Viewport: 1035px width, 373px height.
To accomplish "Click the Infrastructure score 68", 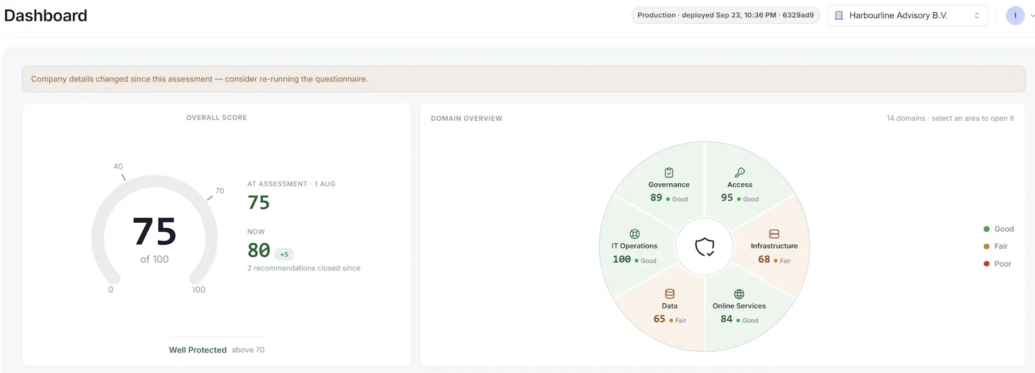I will [x=764, y=259].
